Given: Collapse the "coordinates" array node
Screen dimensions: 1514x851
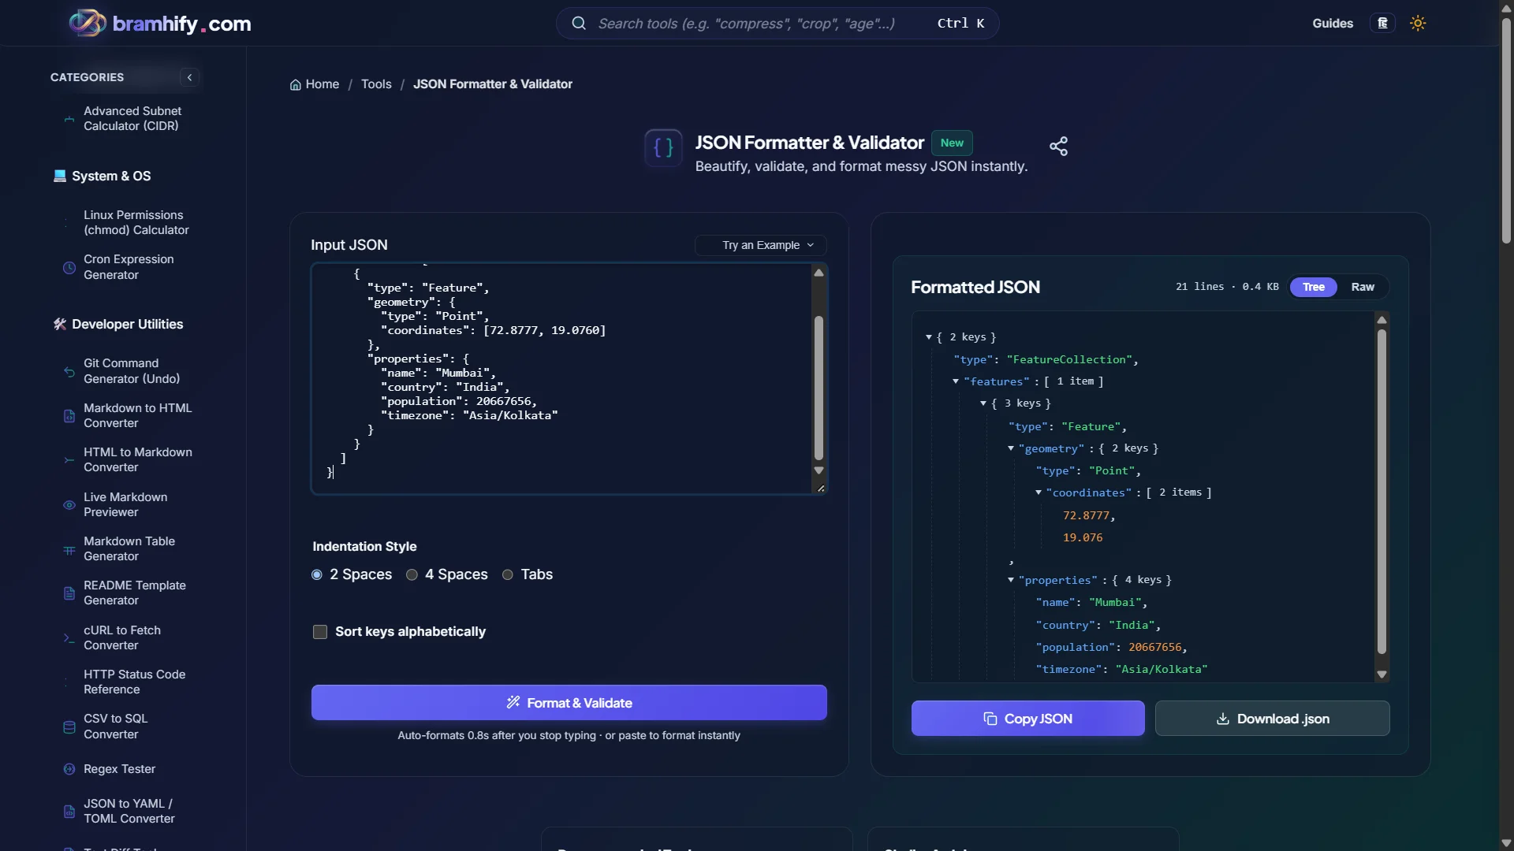Looking at the screenshot, I should pos(1039,492).
